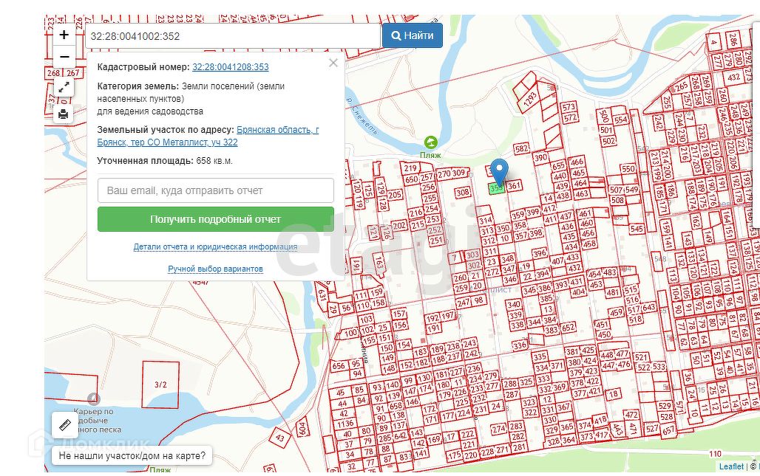Click 'Не нашли участок/дом на карте?' prompt
The width and height of the screenshot is (760, 476).
pos(132,456)
